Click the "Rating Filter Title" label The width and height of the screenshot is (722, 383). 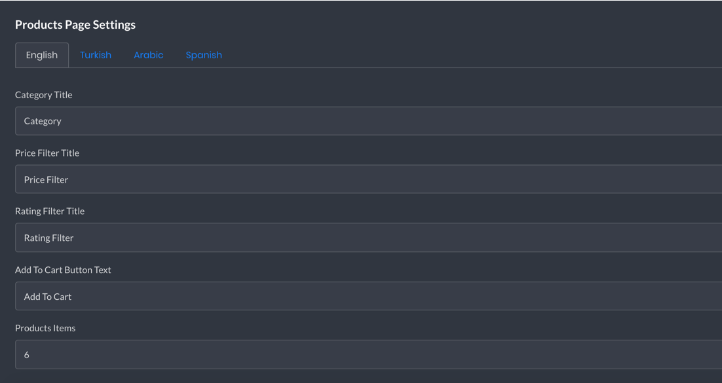point(50,211)
